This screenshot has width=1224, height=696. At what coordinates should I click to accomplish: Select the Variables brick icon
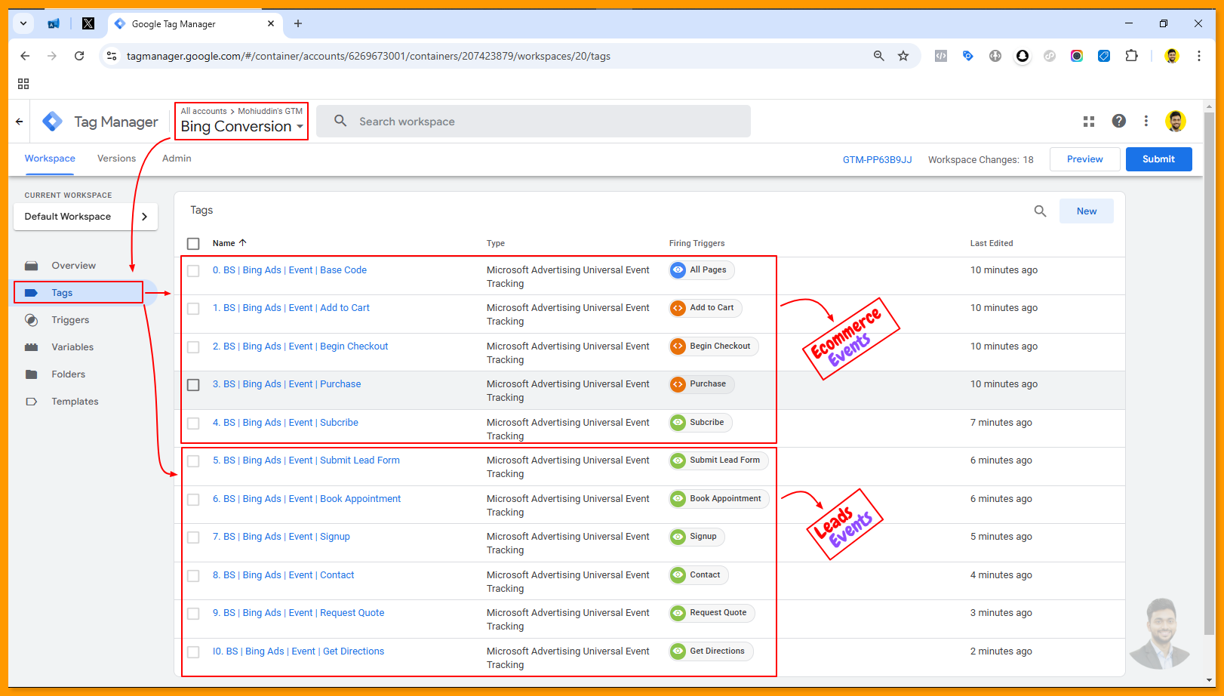[32, 346]
